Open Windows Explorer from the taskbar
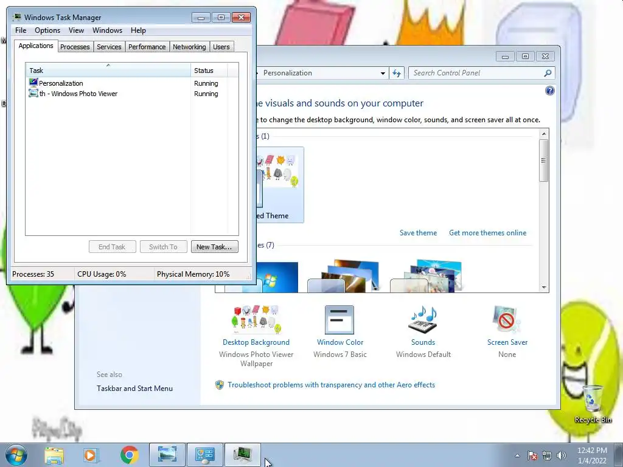Screen dimensions: 623x467 pos(54,455)
